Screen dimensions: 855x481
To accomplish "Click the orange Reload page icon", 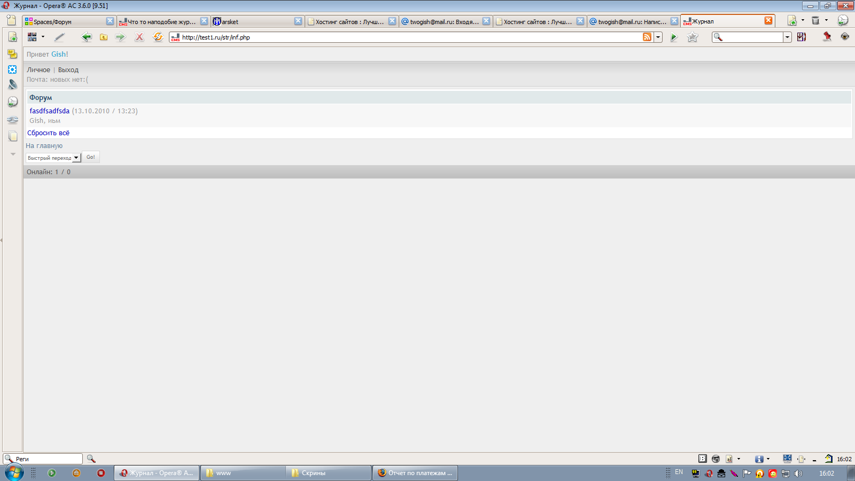I will (158, 37).
